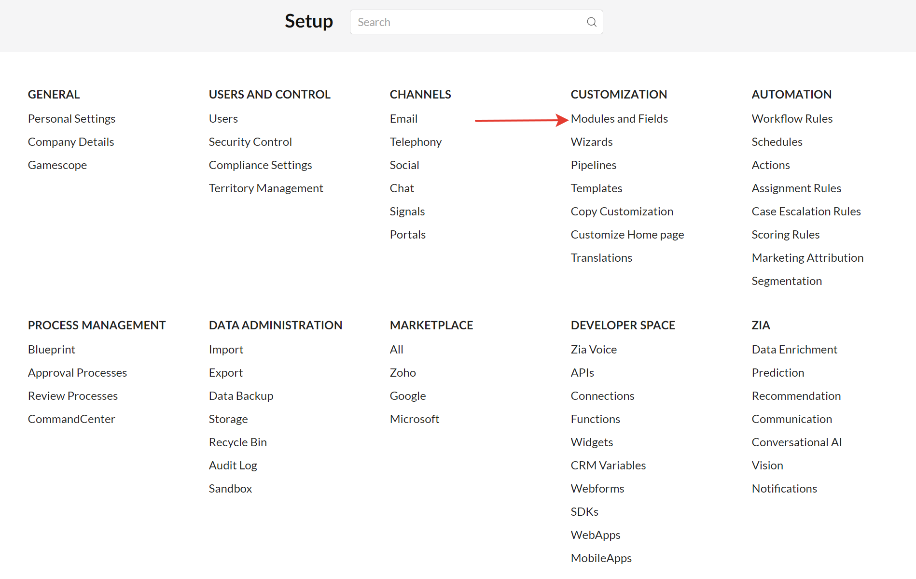The width and height of the screenshot is (916, 579).
Task: Click the search magnifier icon
Action: pyautogui.click(x=591, y=22)
